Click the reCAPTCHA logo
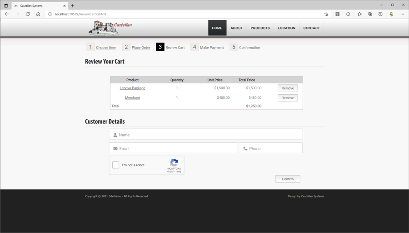Screen dimensions: 409x233 (x=174, y=163)
